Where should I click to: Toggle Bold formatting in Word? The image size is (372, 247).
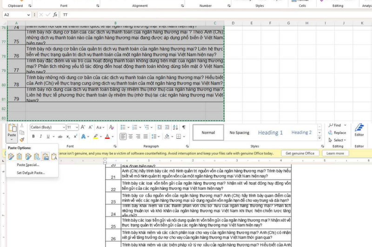[x=33, y=136]
